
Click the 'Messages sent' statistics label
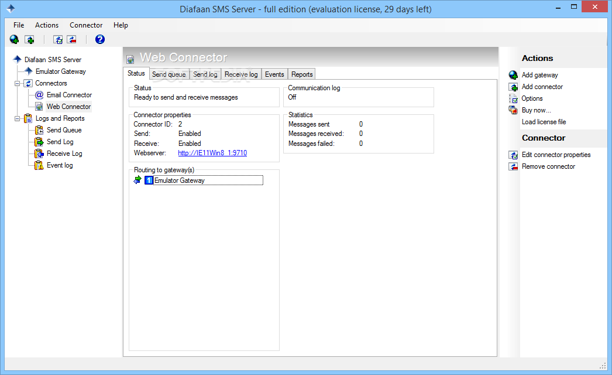tap(309, 124)
